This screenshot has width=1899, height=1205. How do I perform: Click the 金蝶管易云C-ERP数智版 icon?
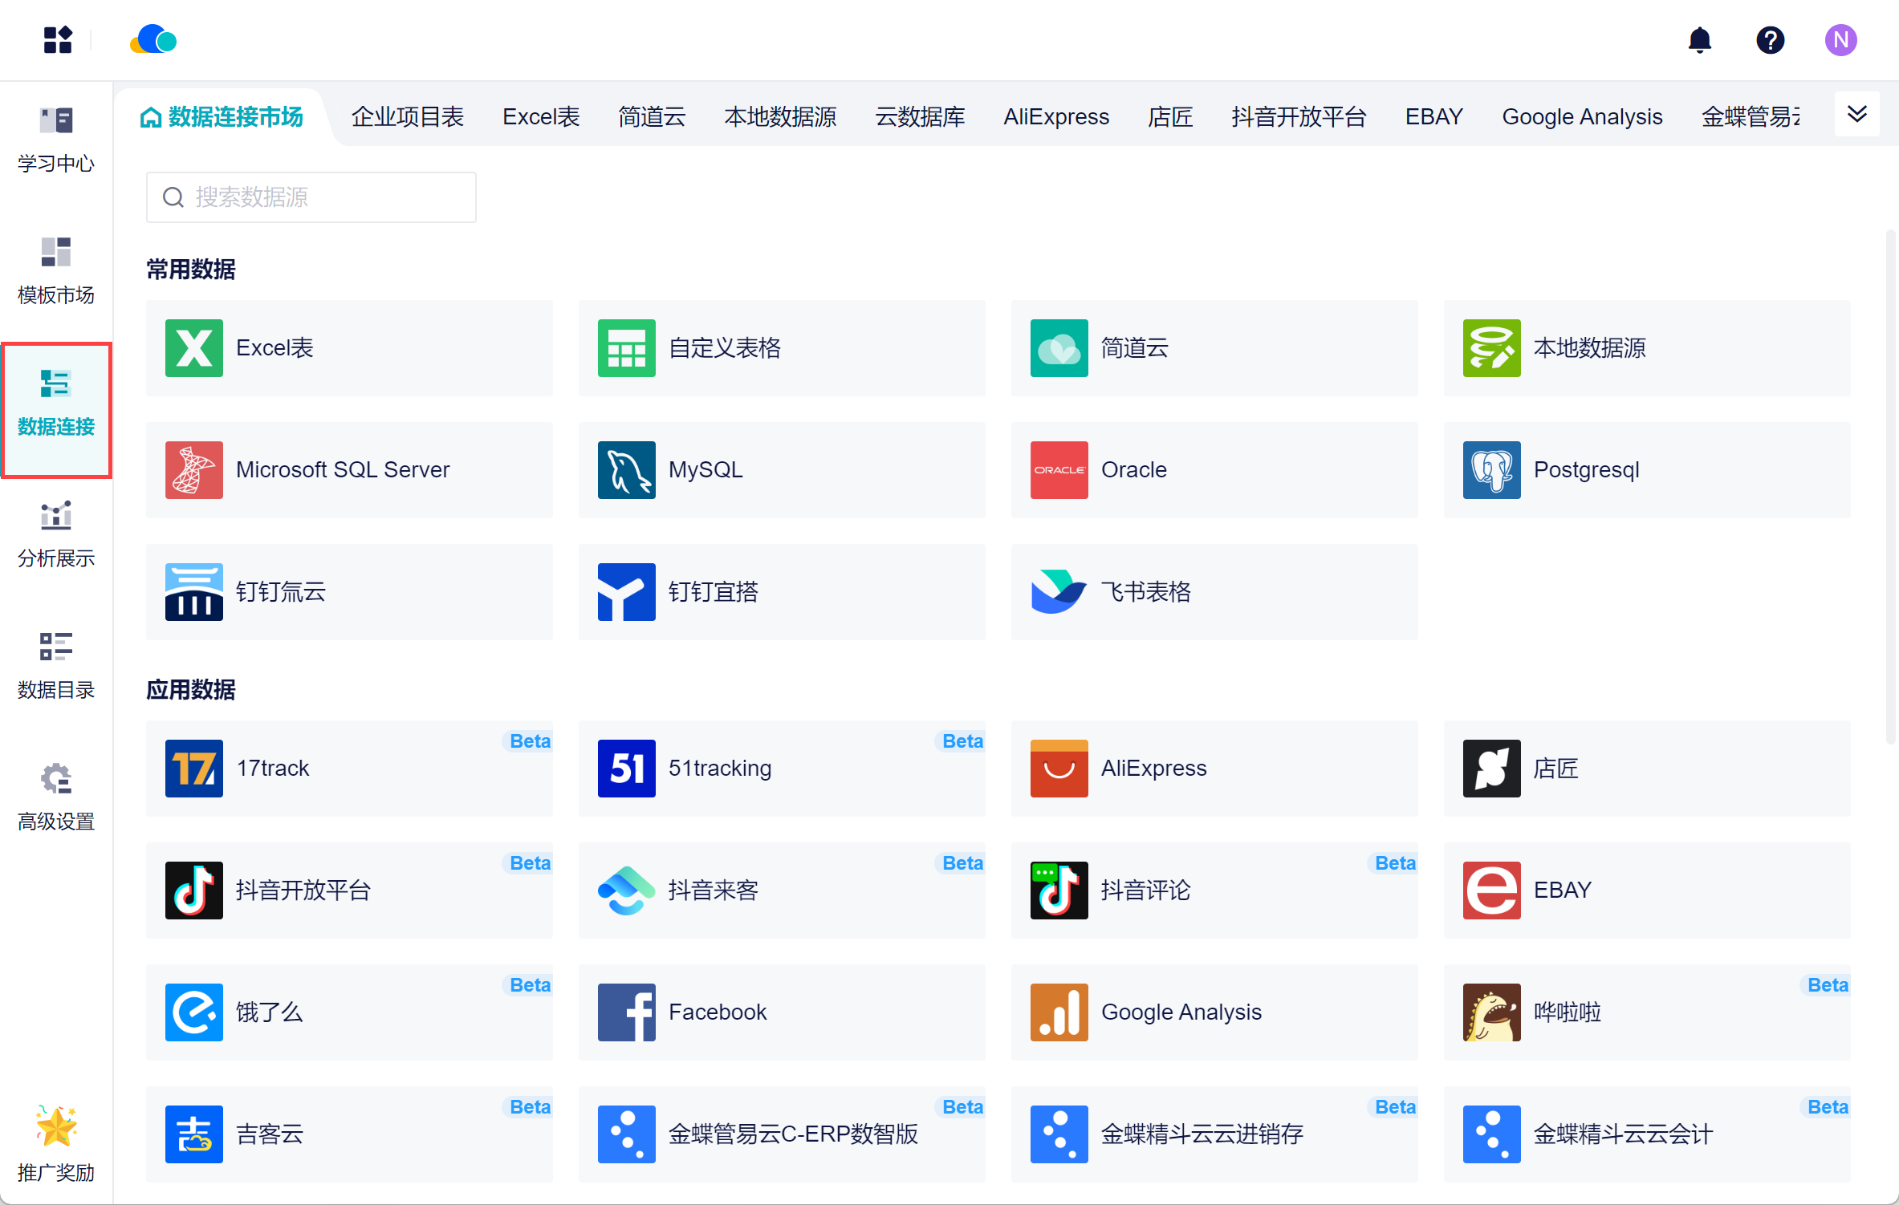627,1134
